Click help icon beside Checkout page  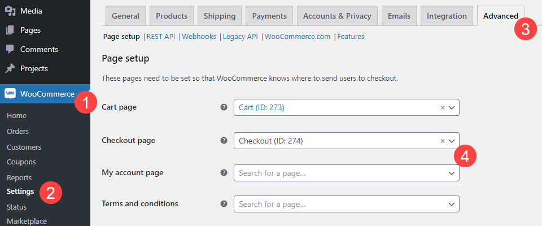224,141
